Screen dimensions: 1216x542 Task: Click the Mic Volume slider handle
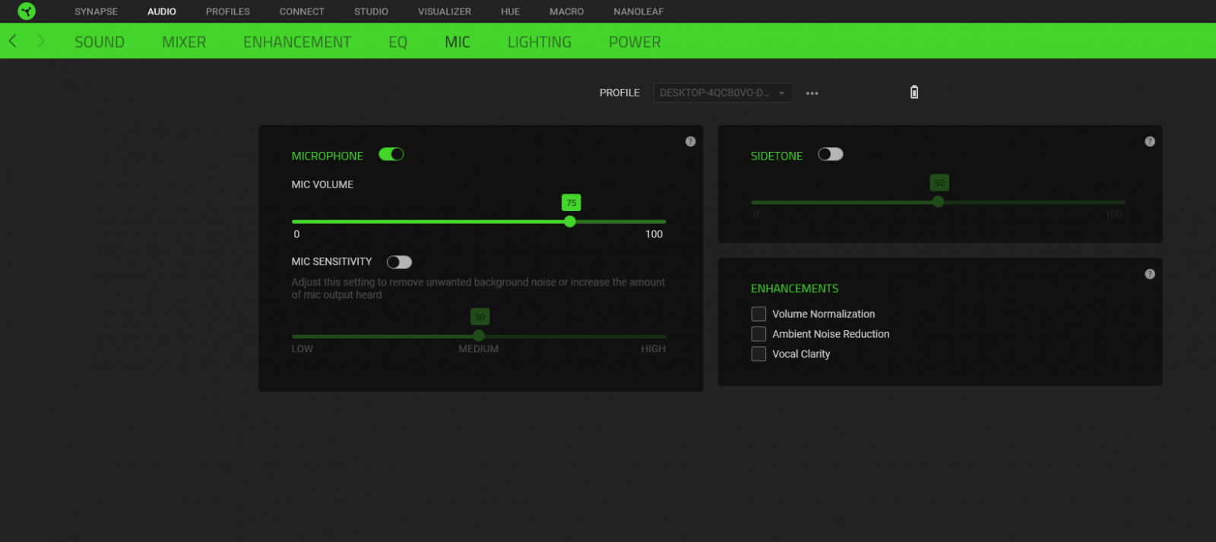[x=570, y=222]
